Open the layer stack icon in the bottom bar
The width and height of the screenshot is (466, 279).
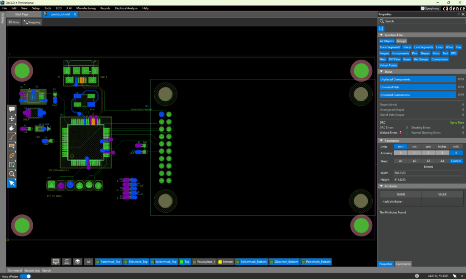pos(77,262)
